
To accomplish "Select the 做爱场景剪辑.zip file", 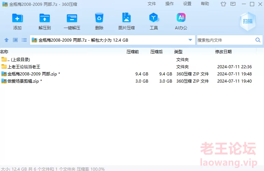I will click(132, 81).
